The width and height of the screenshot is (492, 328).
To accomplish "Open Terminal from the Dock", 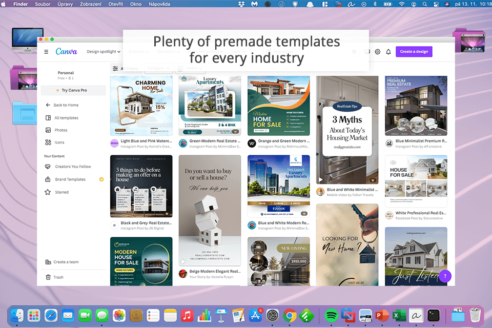I will tap(434, 316).
